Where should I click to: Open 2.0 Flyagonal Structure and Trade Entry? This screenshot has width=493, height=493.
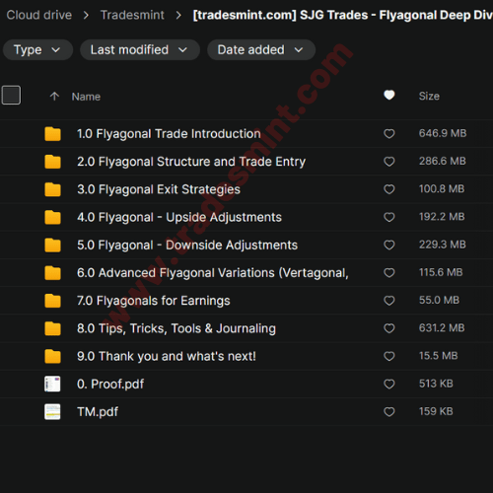[x=191, y=162]
